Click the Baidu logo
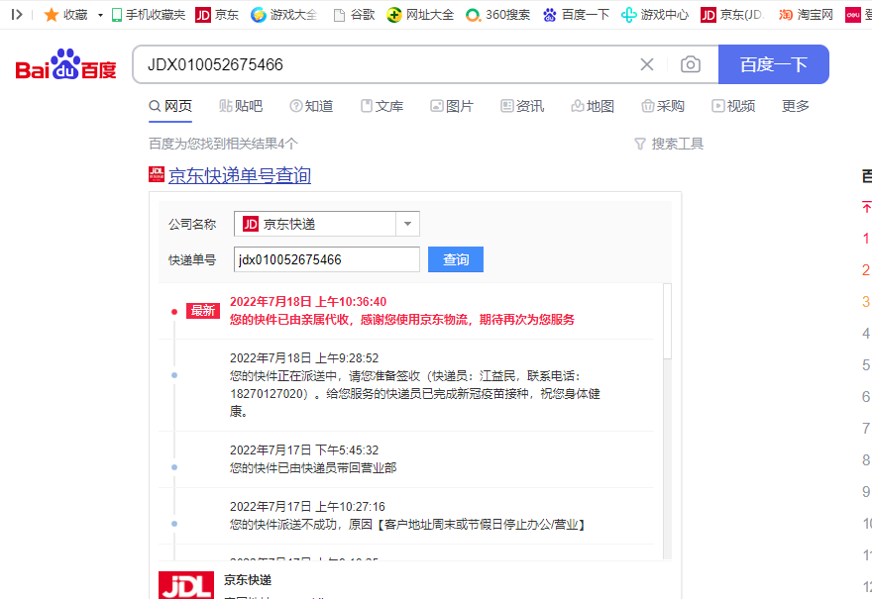The width and height of the screenshot is (872, 599). pyautogui.click(x=65, y=64)
